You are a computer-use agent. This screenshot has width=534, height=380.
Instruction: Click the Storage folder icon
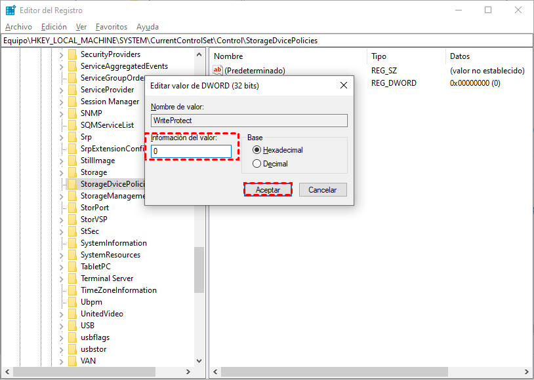click(x=72, y=172)
